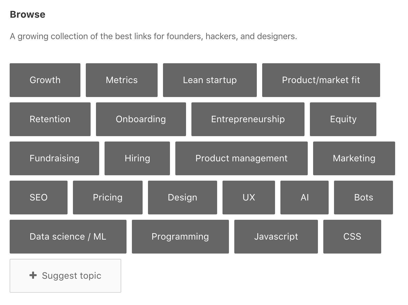Choose the Marketing topic
408x305 pixels.
click(x=354, y=158)
